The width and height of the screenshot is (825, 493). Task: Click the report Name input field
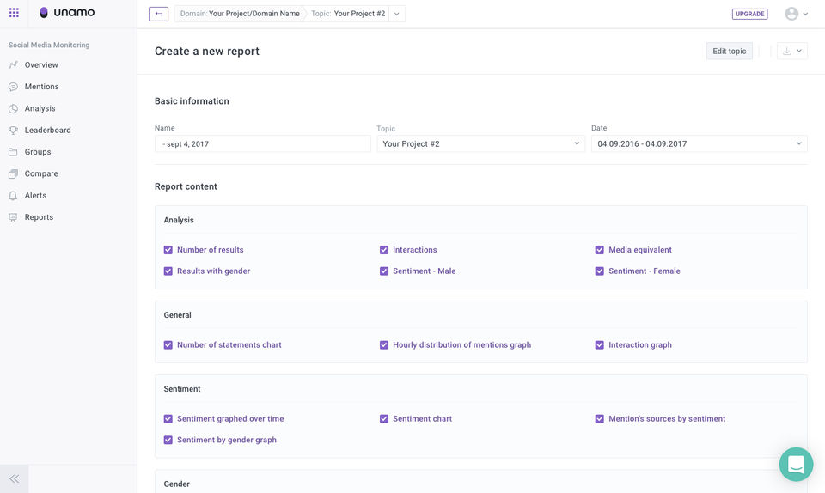click(x=262, y=143)
